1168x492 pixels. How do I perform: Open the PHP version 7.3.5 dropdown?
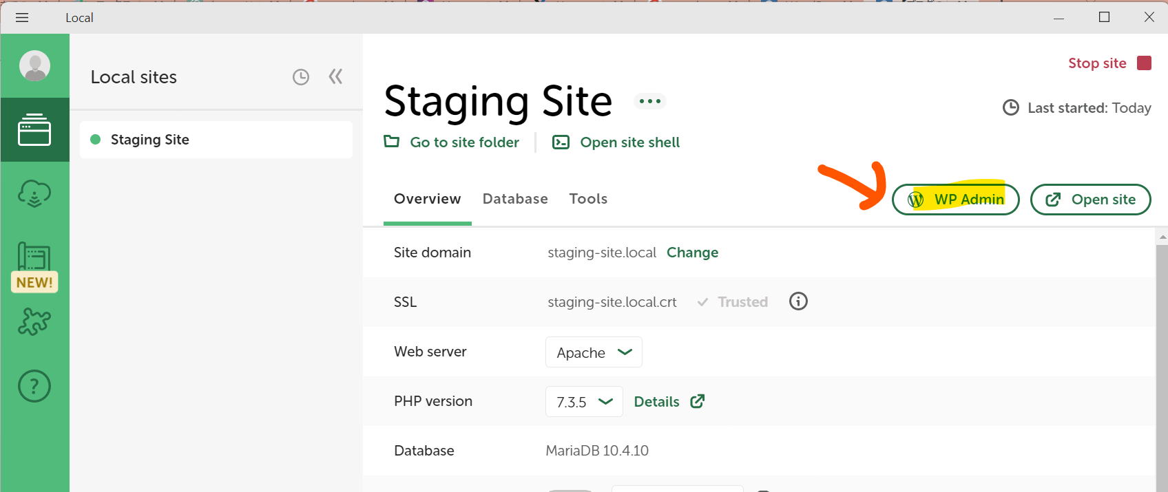click(584, 402)
